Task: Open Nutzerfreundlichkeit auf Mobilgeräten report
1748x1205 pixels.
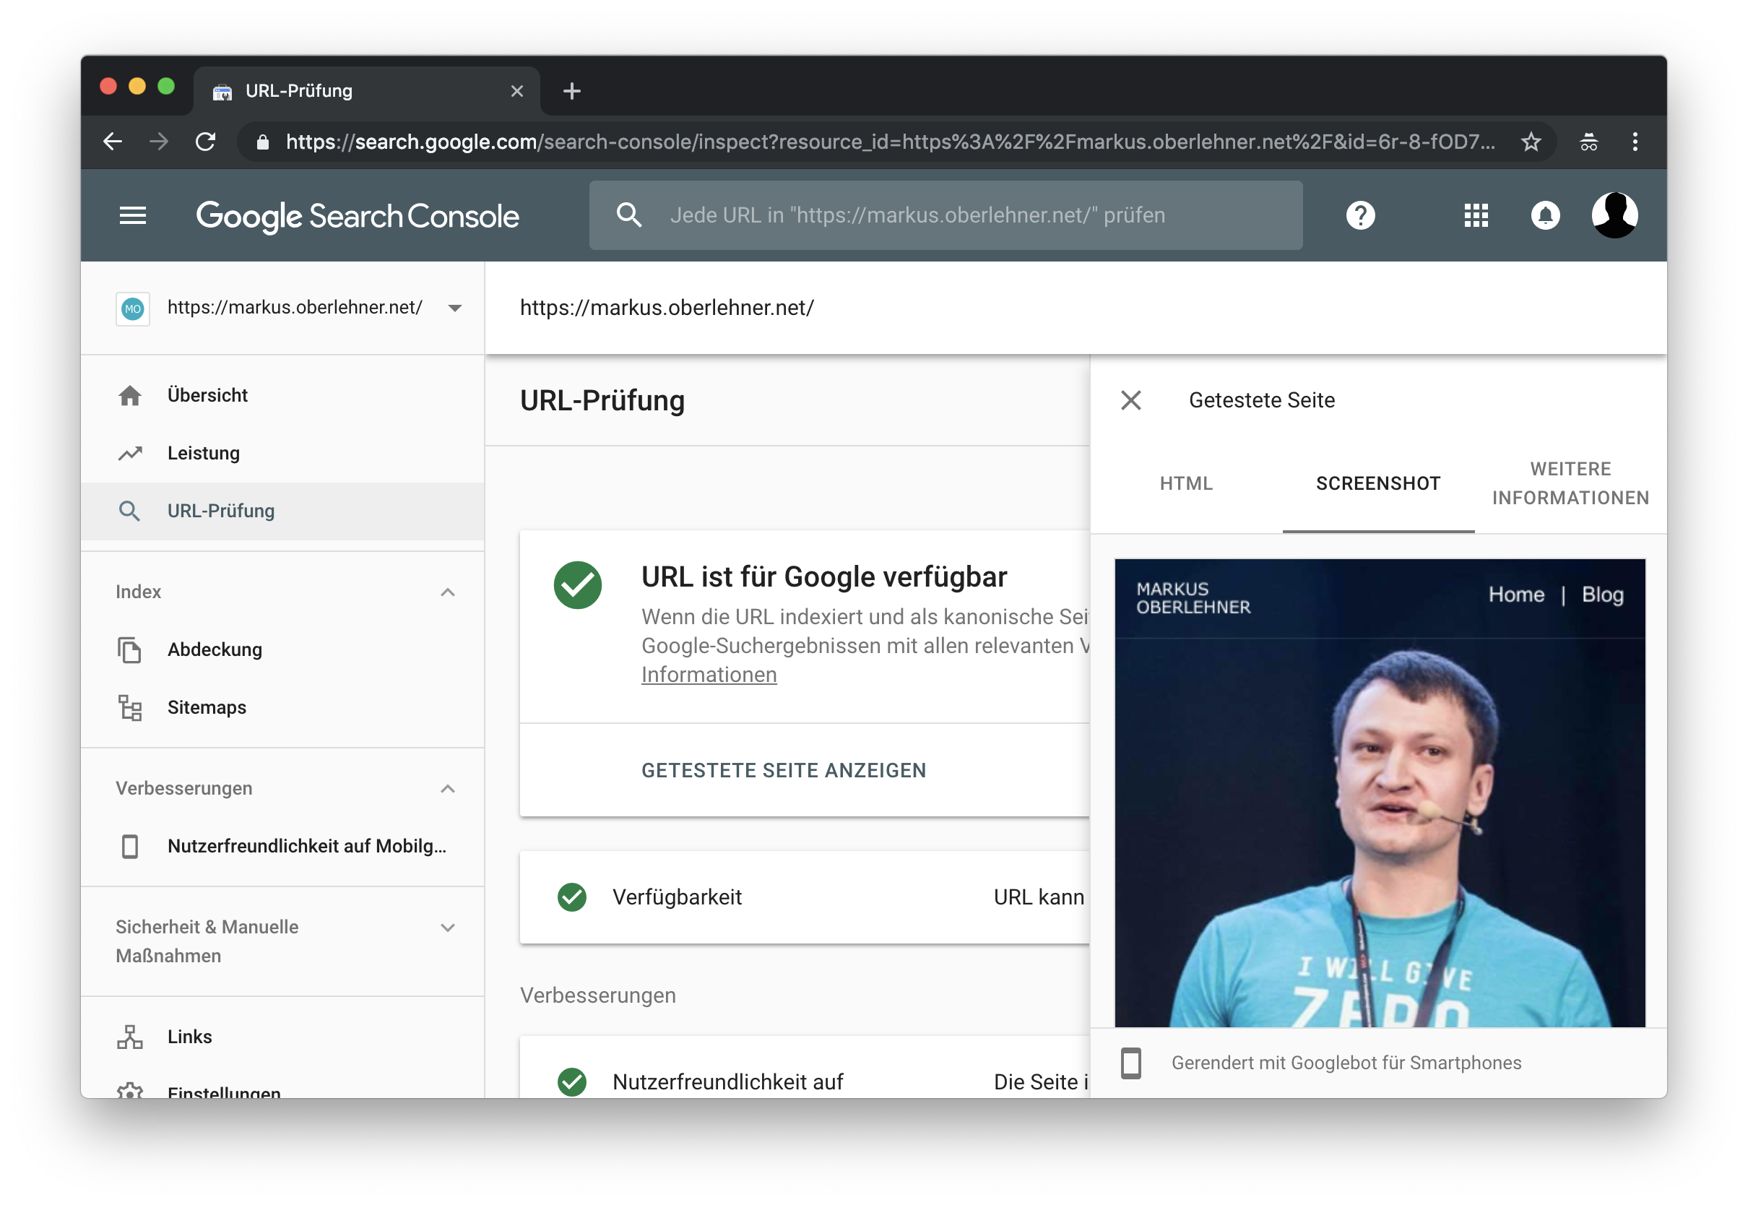Action: (x=282, y=846)
